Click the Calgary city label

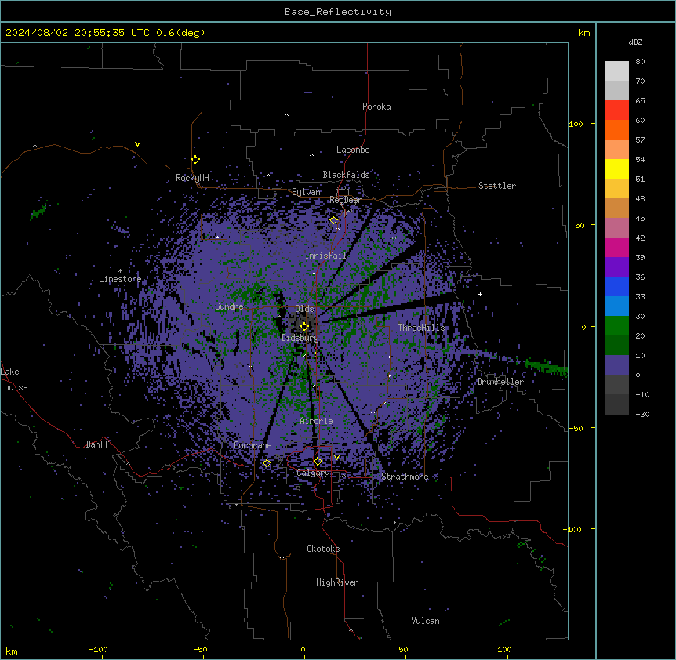[313, 473]
